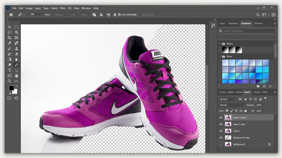This screenshot has width=282, height=158.
Task: Pick the first Basics gradient swatch
Action: click(225, 50)
